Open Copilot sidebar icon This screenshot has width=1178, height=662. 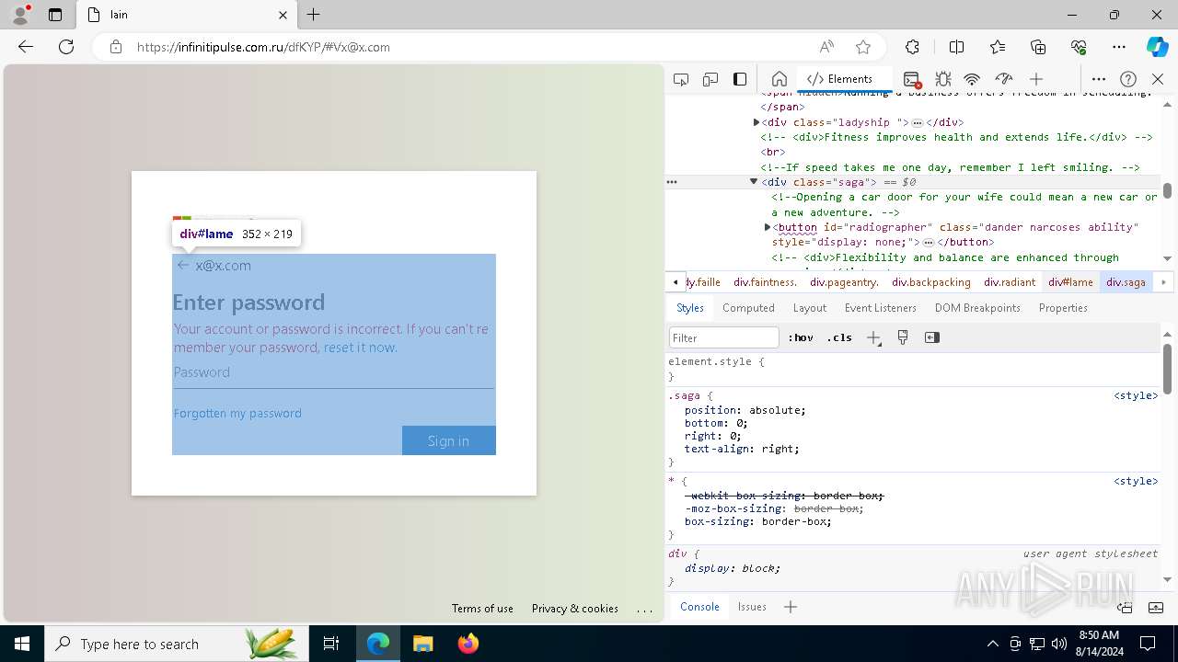[x=1157, y=47]
